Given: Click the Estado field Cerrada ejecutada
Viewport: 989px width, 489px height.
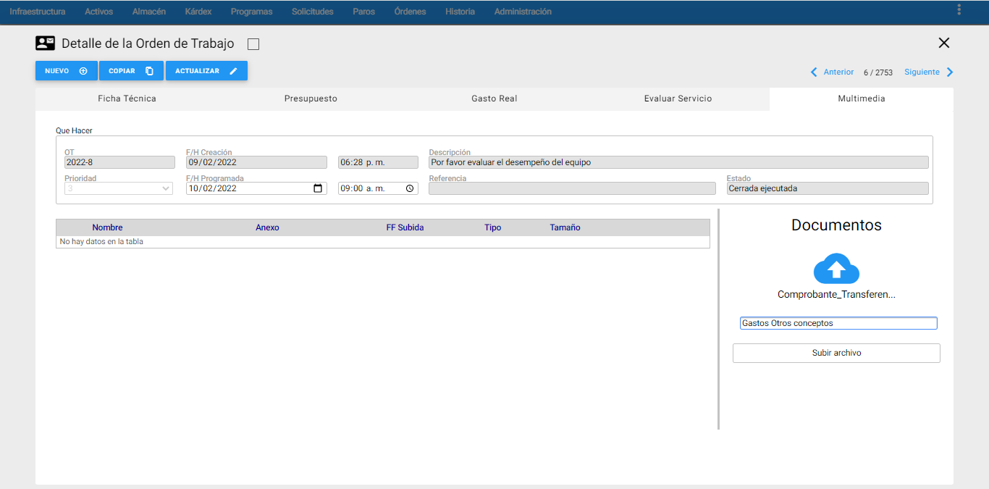Looking at the screenshot, I should pos(828,188).
